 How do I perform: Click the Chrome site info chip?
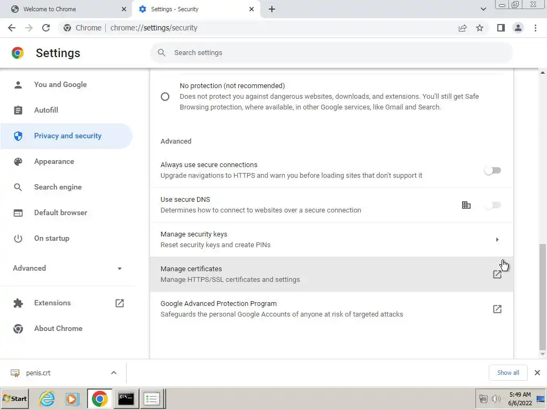point(83,28)
